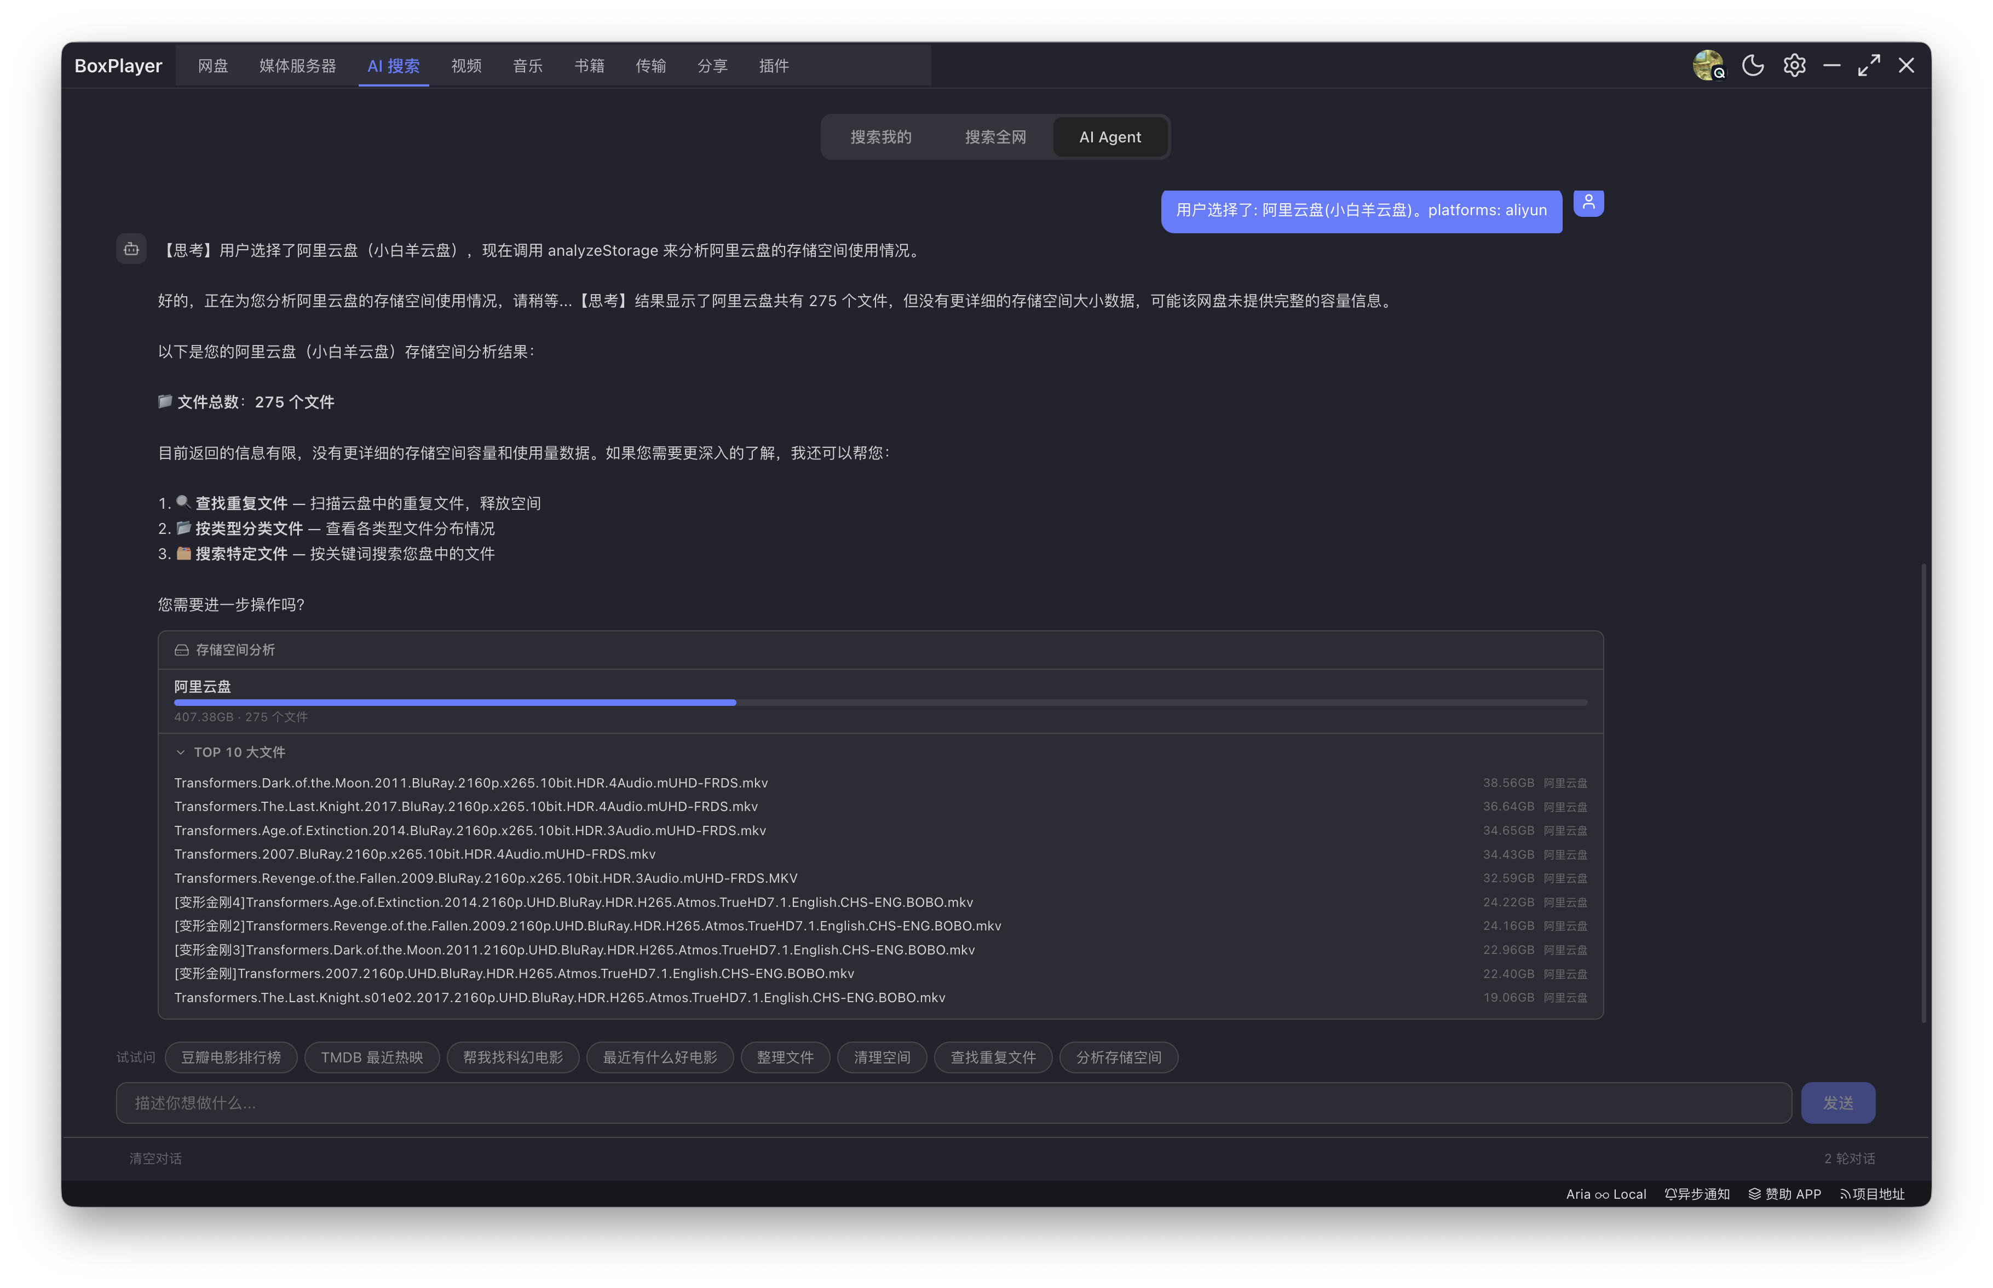Open the 网盘 tab
The height and width of the screenshot is (1288, 1993).
point(213,65)
